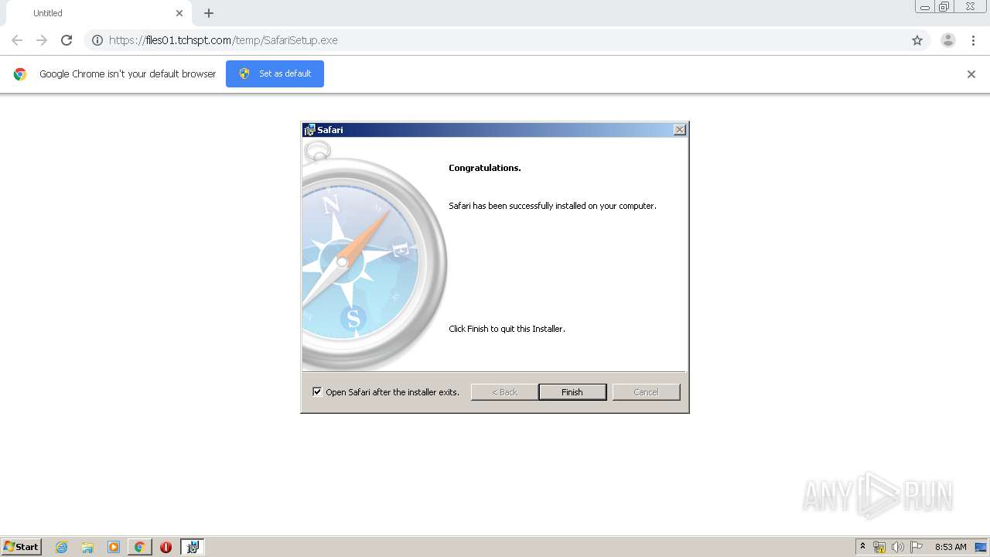Open Chrome's three-dot menu

coord(974,40)
